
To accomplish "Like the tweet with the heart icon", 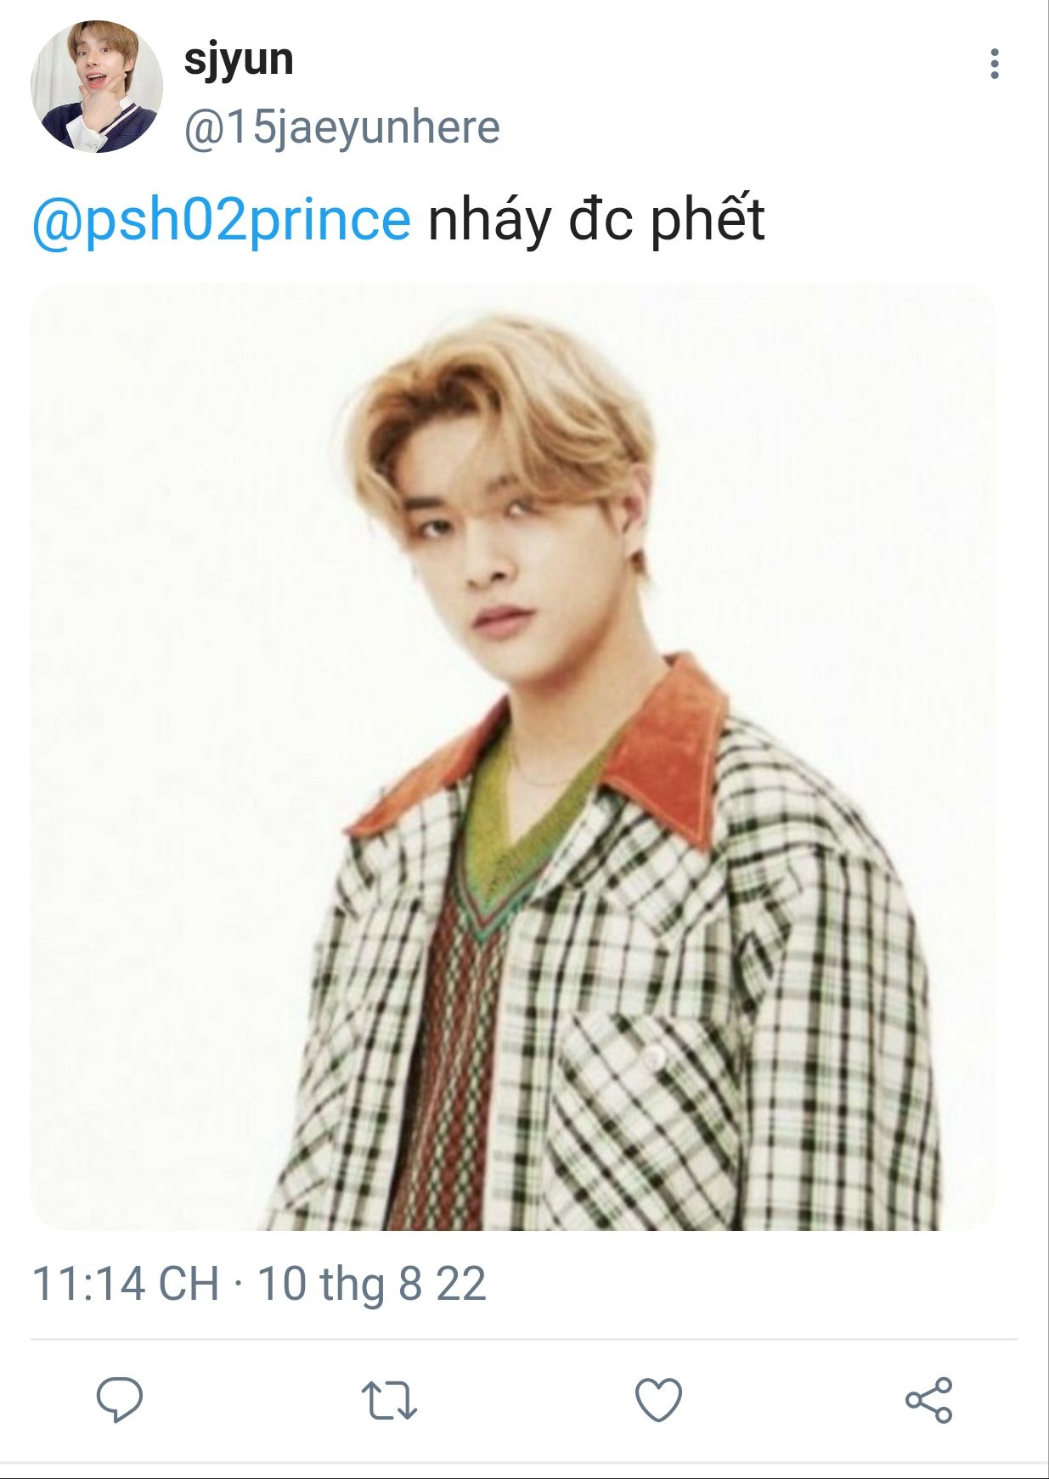I will [x=659, y=1399].
